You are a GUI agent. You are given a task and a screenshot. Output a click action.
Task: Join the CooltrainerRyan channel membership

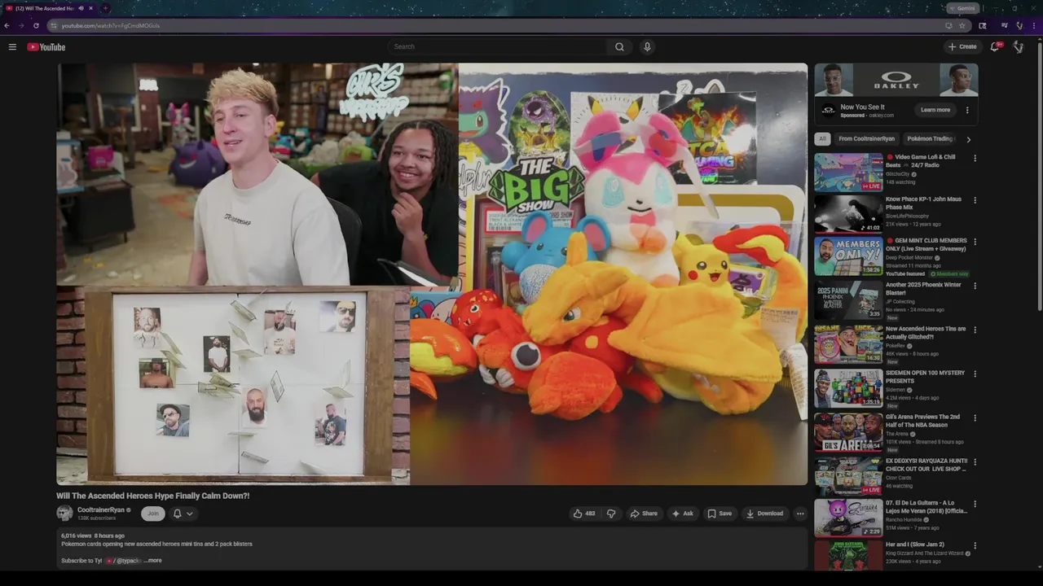(152, 514)
